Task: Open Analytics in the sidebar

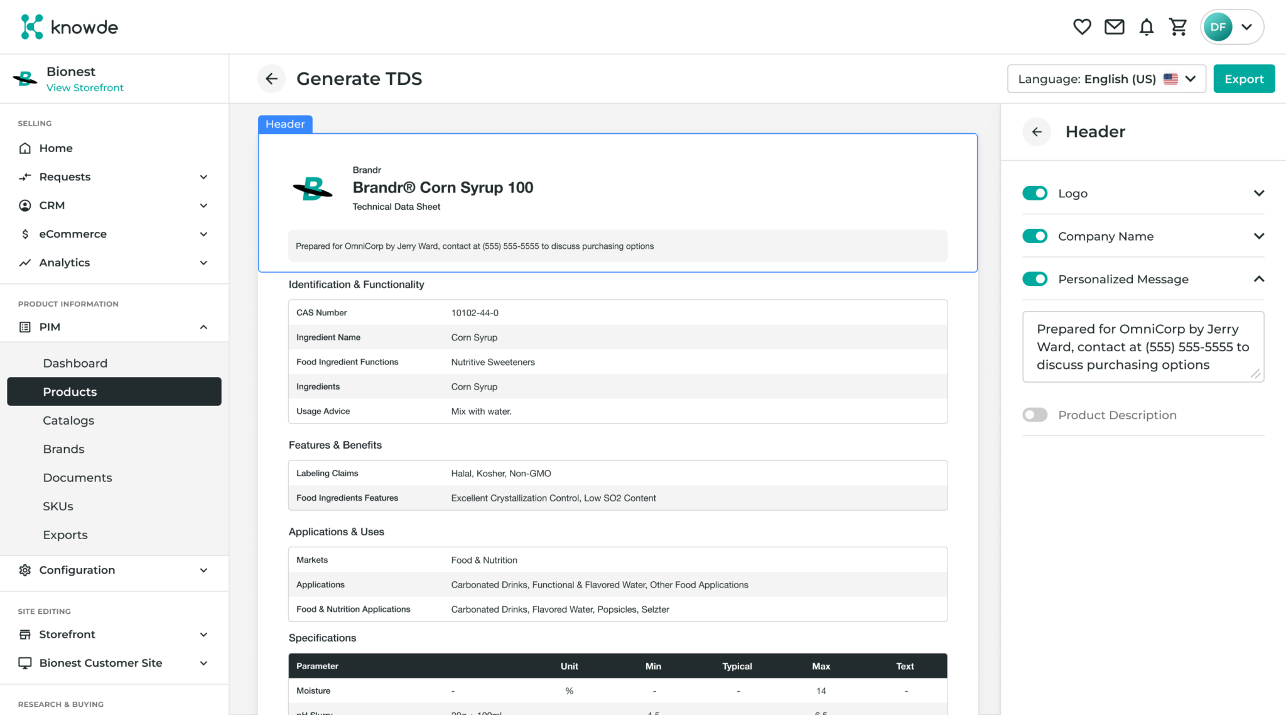Action: (64, 263)
